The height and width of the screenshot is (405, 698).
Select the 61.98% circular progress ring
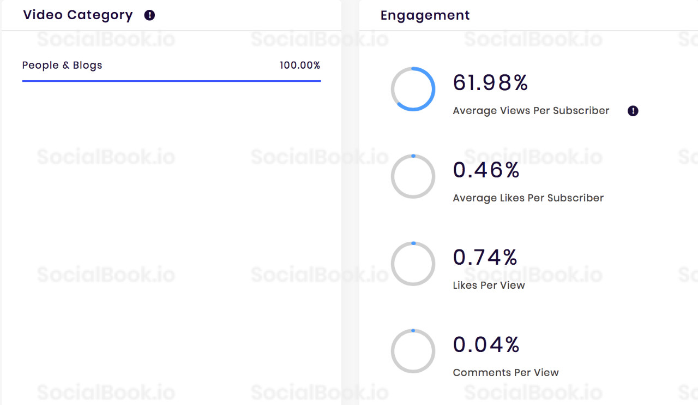pyautogui.click(x=413, y=89)
